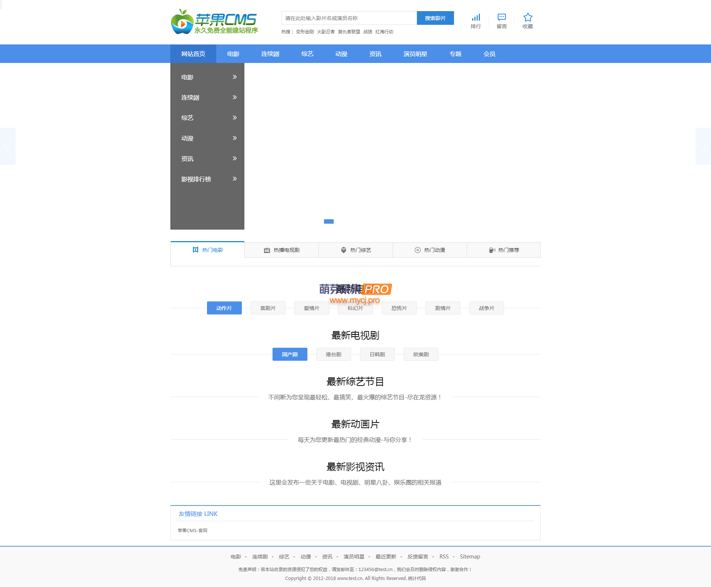The width and height of the screenshot is (711, 587).
Task: Click the 最新影视资讯 section heading
Action: pyautogui.click(x=355, y=467)
